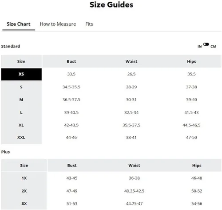Switch to the How to Measure tab
This screenshot has height=210, width=222.
58,24
